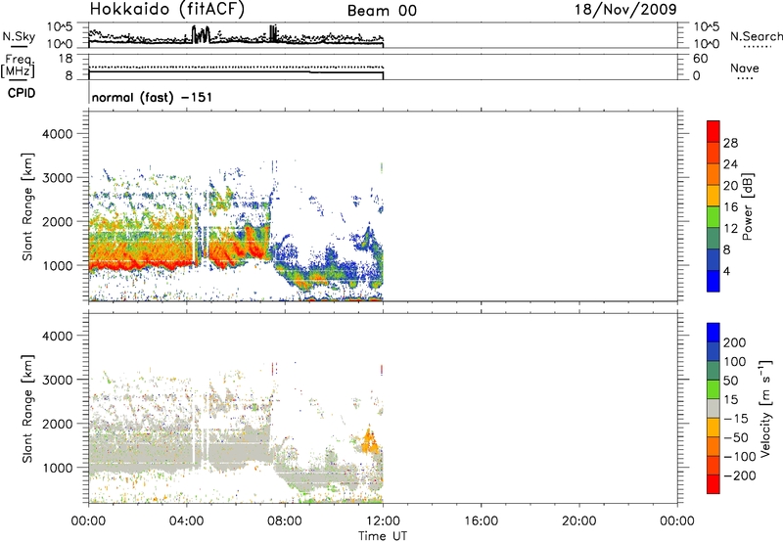Click the power panel 'Slant Range [km]' label
Screen dimensions: 783x542
point(27,206)
